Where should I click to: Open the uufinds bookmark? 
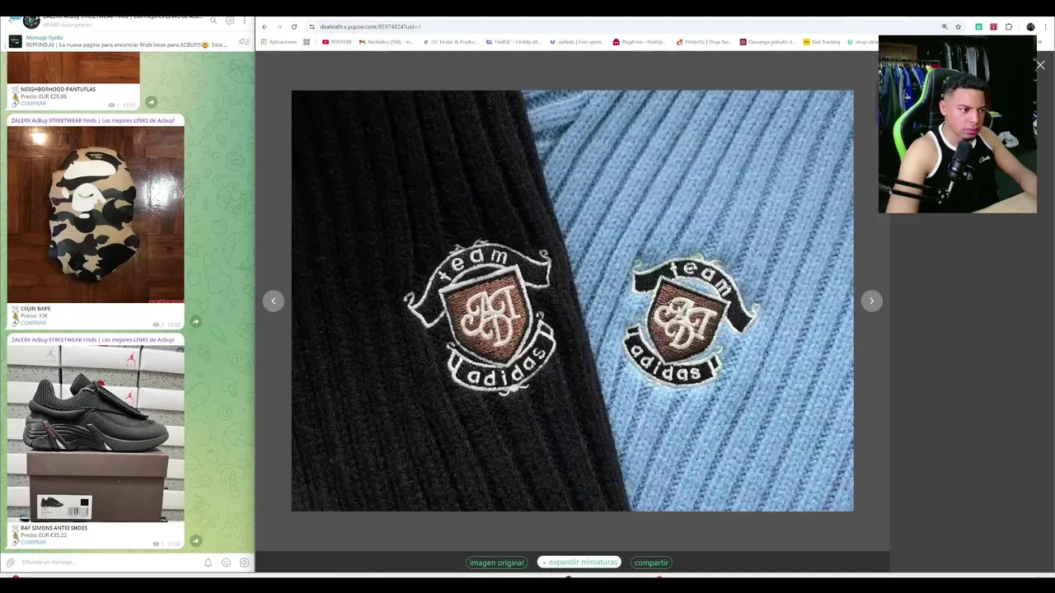click(x=575, y=42)
